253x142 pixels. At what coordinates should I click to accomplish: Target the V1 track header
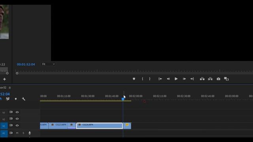coord(4,126)
